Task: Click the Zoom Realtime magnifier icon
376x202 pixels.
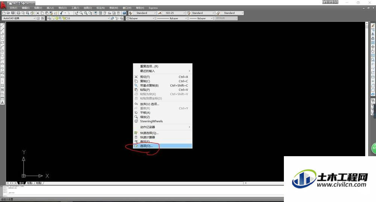Action: coord(81,13)
